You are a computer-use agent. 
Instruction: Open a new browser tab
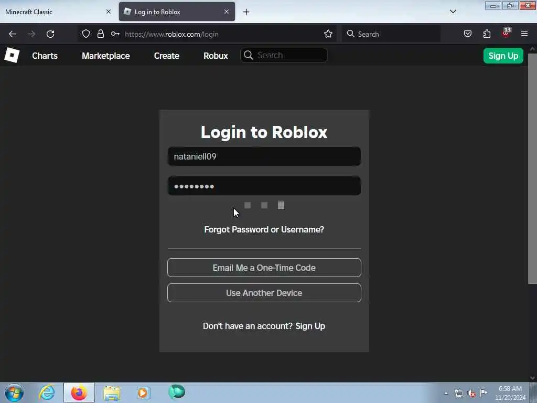pyautogui.click(x=246, y=12)
